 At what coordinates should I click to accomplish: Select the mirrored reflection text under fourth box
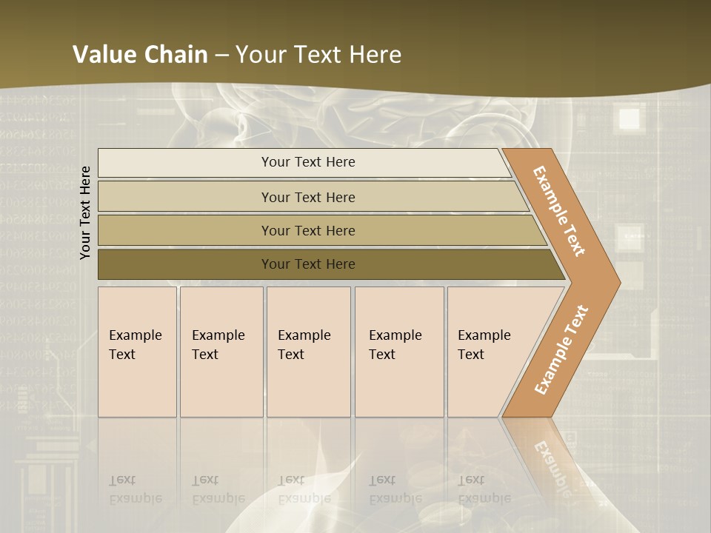coord(394,490)
